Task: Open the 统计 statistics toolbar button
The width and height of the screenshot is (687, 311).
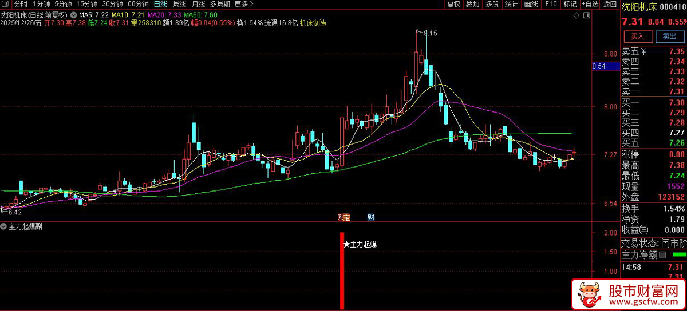Action: click(511, 4)
